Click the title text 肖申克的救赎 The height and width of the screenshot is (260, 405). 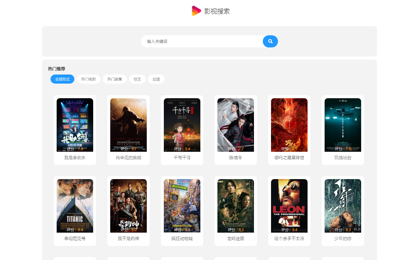(129, 158)
